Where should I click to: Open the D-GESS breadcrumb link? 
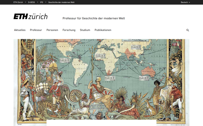[31, 2]
